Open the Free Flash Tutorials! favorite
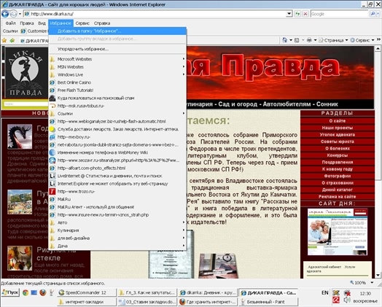 [117, 90]
